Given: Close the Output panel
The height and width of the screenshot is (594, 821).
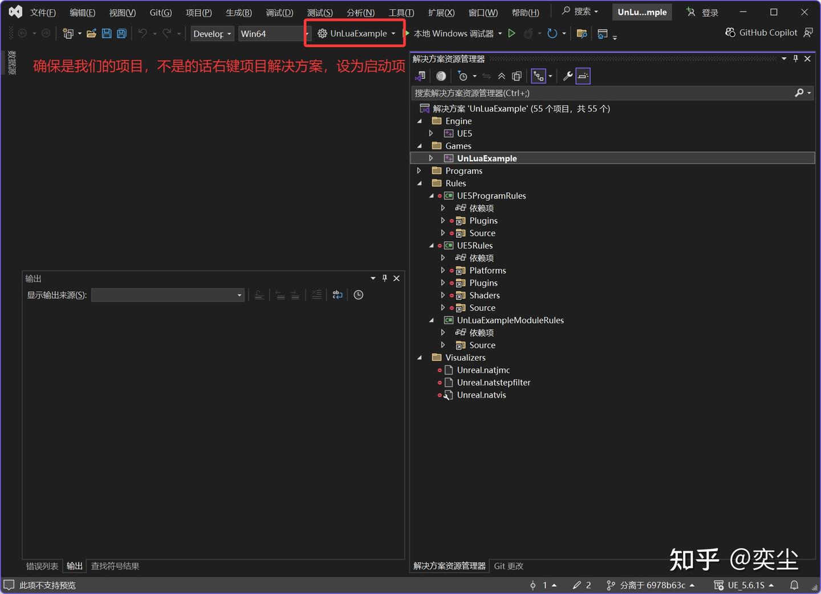Looking at the screenshot, I should coord(397,278).
